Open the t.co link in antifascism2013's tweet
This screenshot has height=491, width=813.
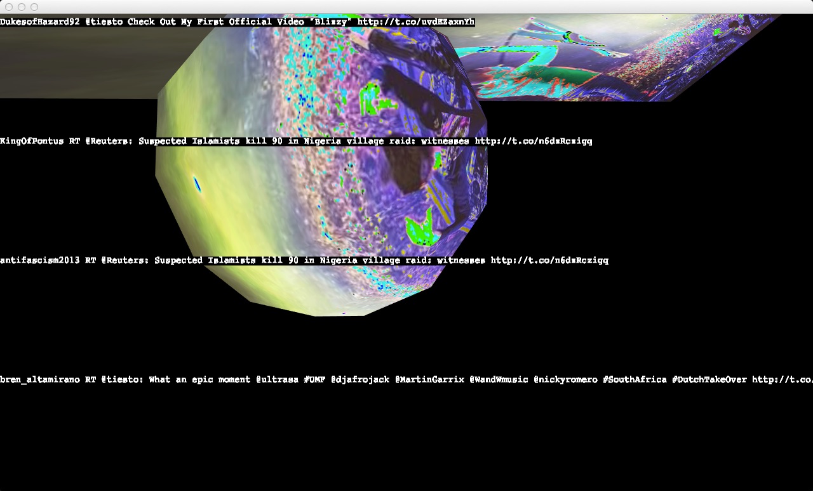click(x=549, y=261)
